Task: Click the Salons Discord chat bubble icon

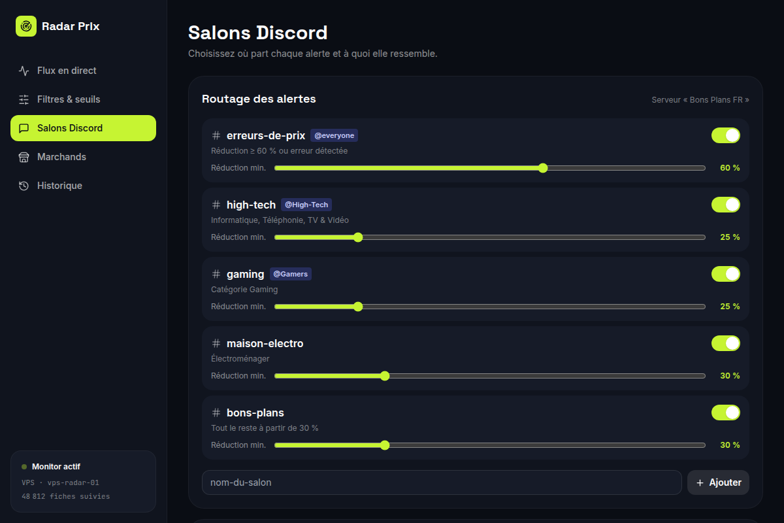Action: coord(24,128)
